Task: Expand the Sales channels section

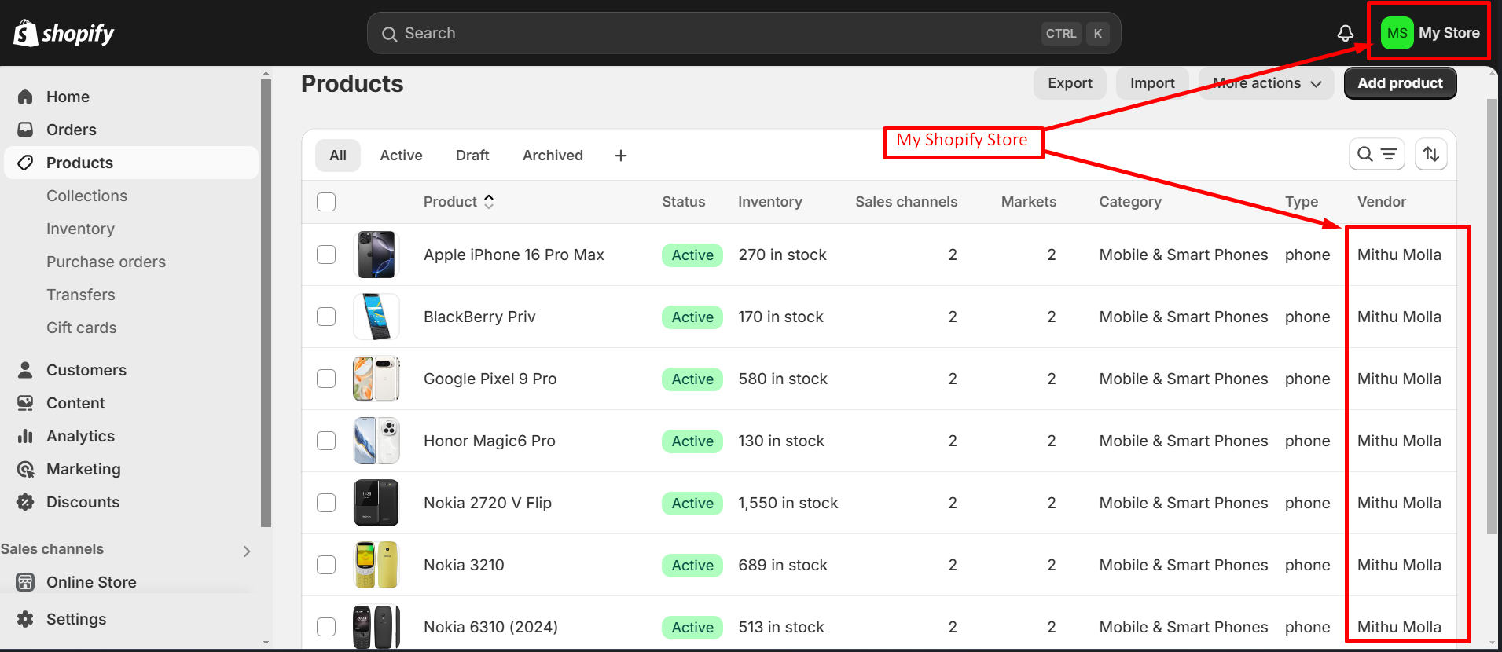Action: pos(247,551)
